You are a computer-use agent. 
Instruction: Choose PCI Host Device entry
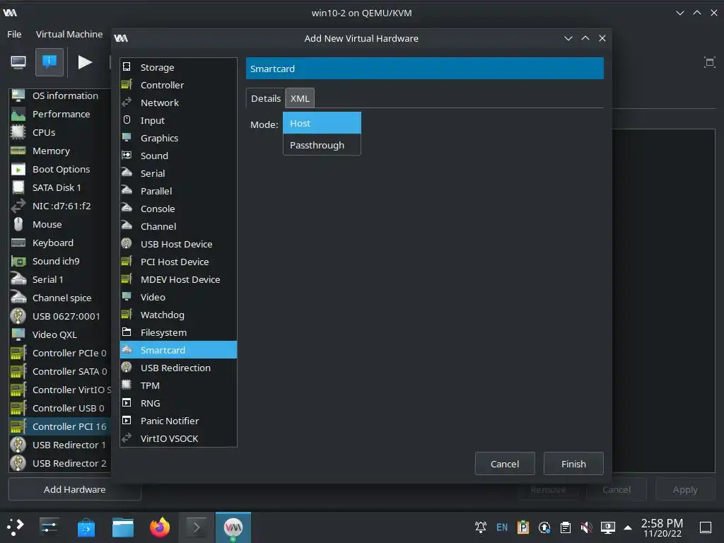(x=178, y=262)
